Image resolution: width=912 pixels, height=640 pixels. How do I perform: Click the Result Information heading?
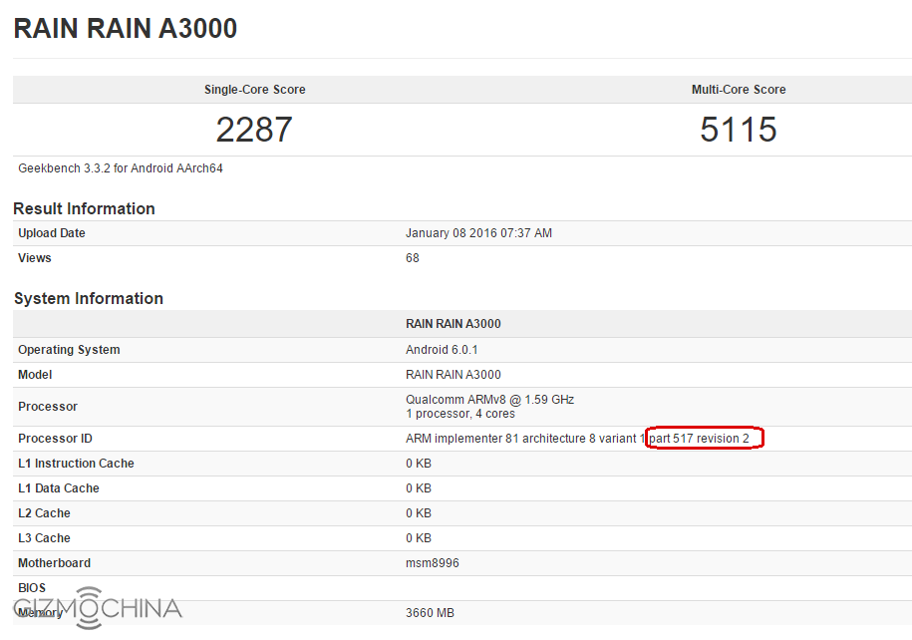(84, 208)
